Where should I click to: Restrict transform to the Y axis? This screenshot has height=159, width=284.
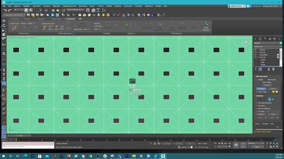(x=4, y=74)
